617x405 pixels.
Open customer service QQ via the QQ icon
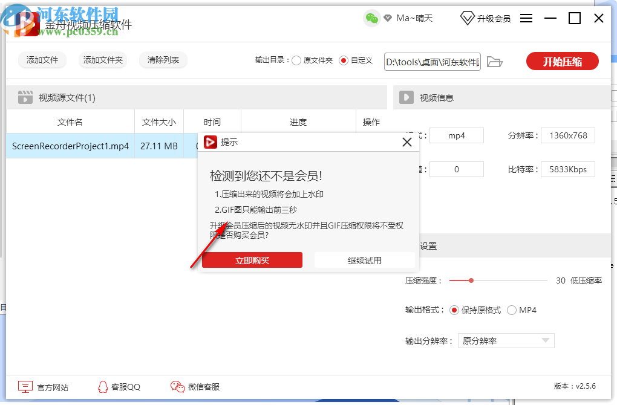(x=103, y=386)
